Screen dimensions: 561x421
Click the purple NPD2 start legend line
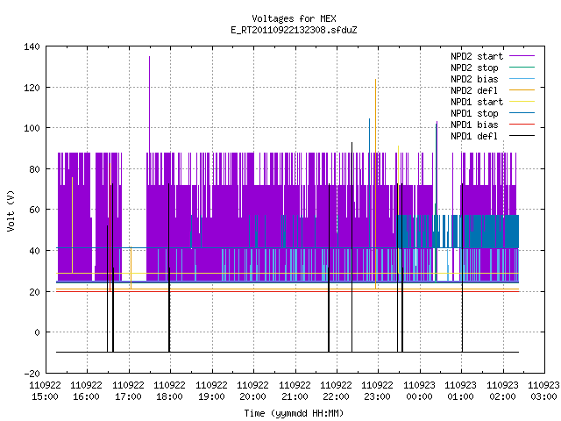522,56
